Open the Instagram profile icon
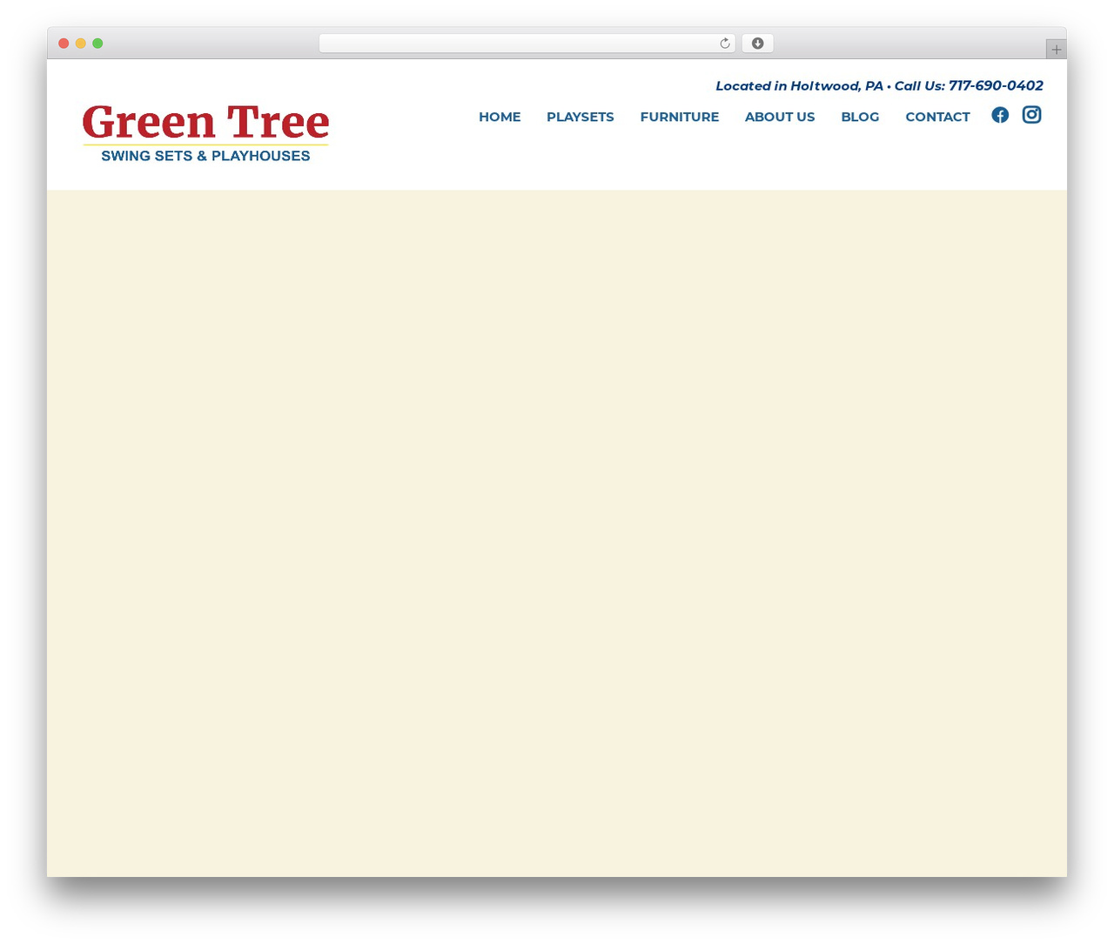The height and width of the screenshot is (944, 1114). 1031,115
